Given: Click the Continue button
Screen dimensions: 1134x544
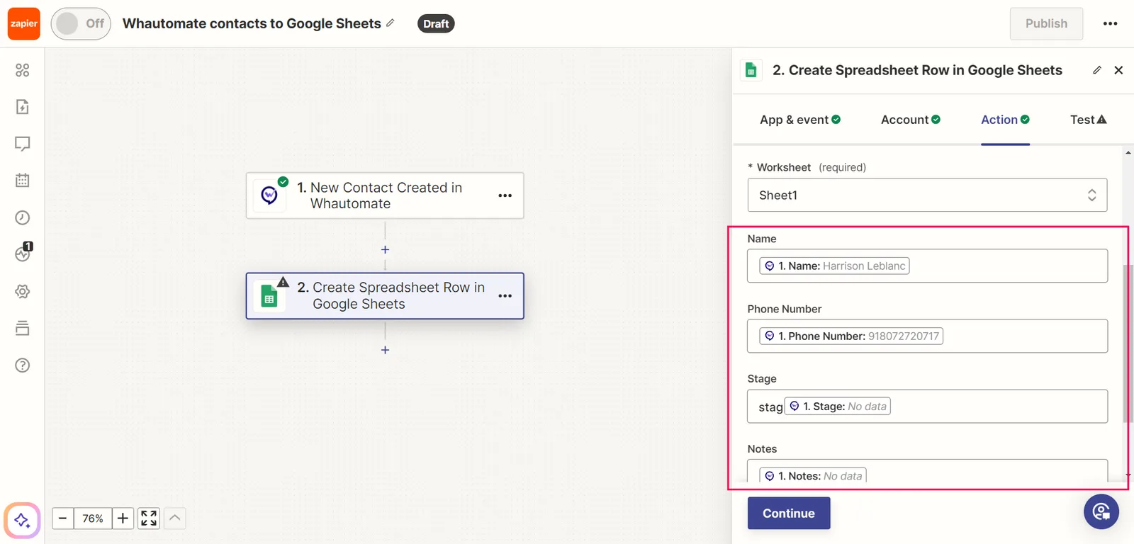Looking at the screenshot, I should [x=789, y=514].
